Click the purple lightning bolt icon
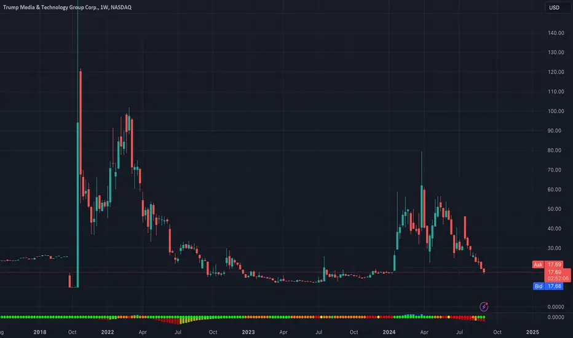This screenshot has height=338, width=573. pyautogui.click(x=484, y=307)
